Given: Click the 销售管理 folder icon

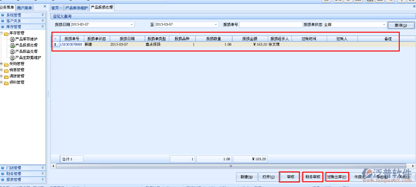Looking at the screenshot, I should click(6, 70).
